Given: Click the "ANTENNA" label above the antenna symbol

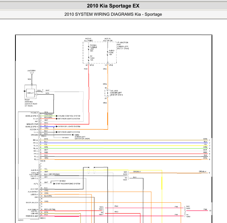Looking at the screenshot, I should (x=31, y=71).
